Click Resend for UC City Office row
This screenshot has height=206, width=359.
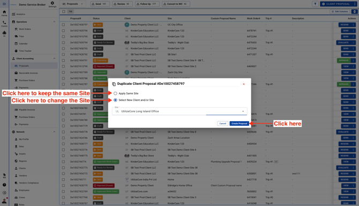(345, 25)
